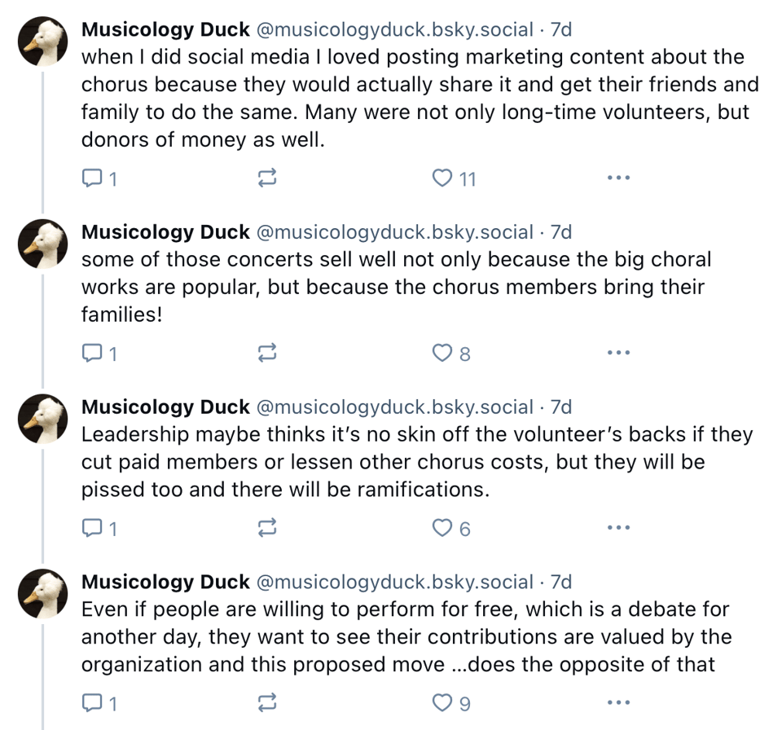Open more options on the last post
Image resolution: width=782 pixels, height=730 pixels.
pos(618,702)
